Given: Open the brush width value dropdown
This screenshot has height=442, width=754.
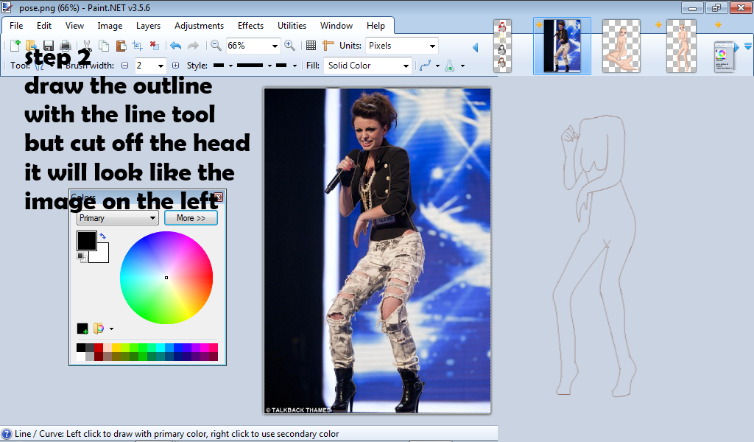Looking at the screenshot, I should (161, 66).
